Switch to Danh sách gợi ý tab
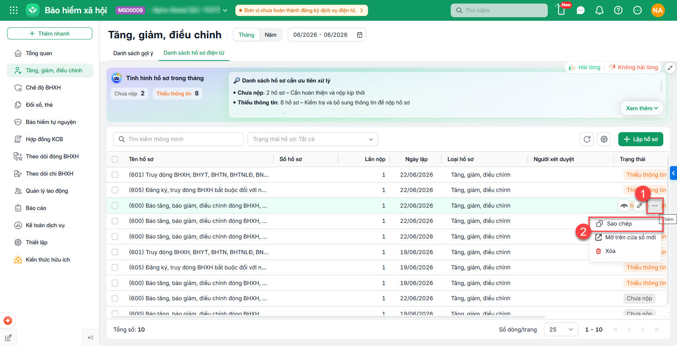The image size is (677, 346). 133,53
